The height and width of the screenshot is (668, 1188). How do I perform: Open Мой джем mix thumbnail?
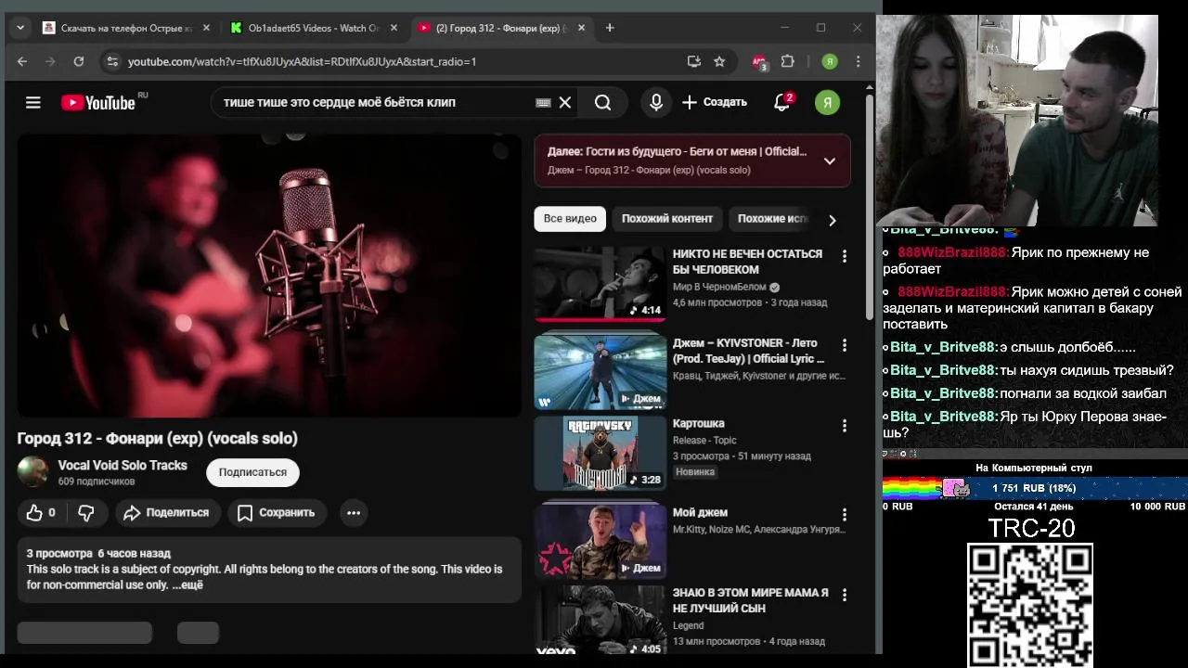600,542
